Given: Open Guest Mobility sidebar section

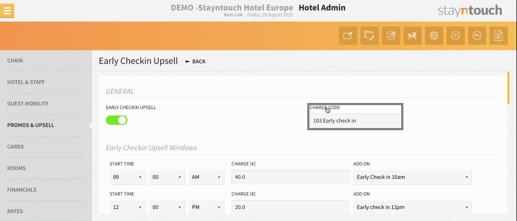Looking at the screenshot, I should [x=28, y=104].
